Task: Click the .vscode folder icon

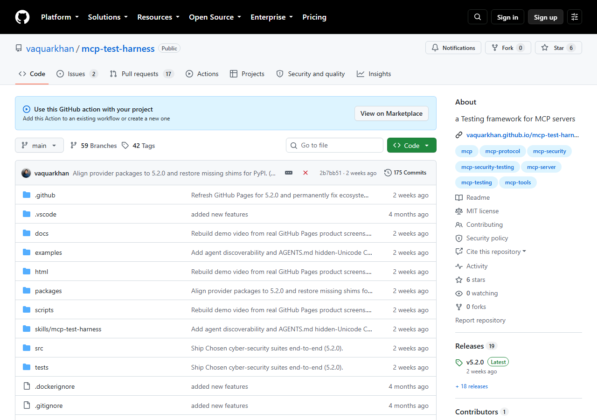Action: click(27, 214)
